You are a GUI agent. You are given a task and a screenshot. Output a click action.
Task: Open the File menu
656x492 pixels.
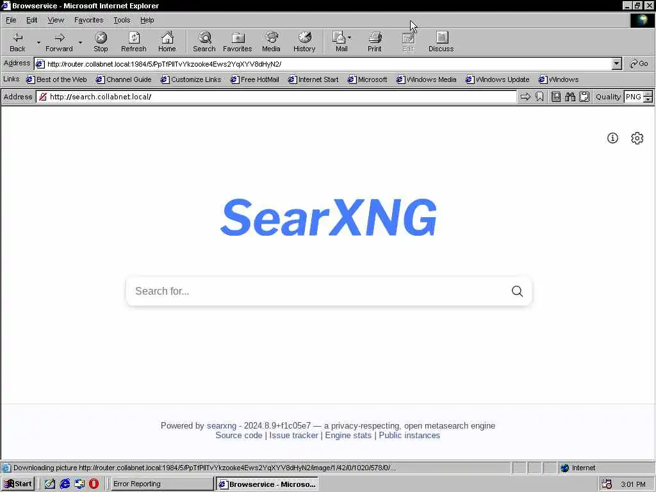point(11,20)
